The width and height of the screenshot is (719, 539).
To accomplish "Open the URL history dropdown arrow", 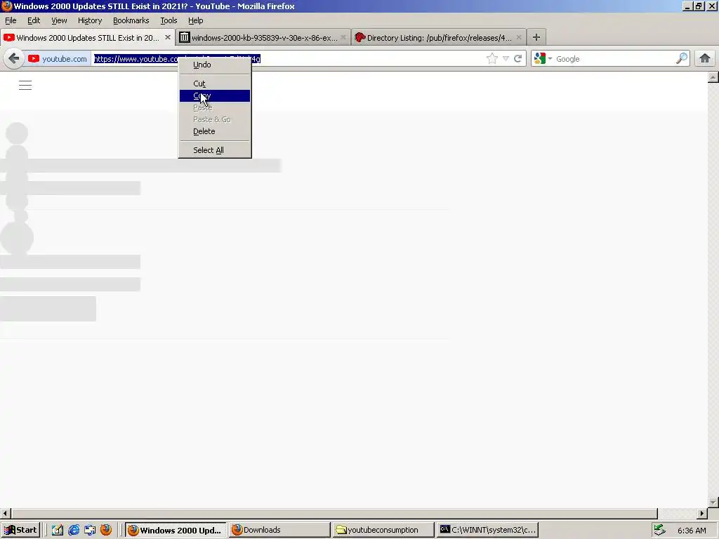I will click(506, 59).
